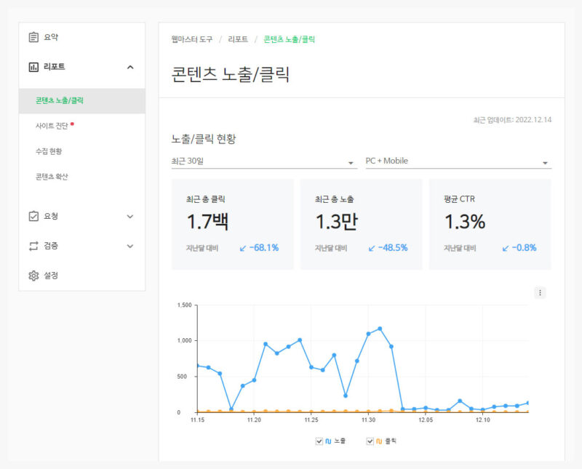Select 수집 현황 in the sidebar
This screenshot has width=582, height=469.
(x=49, y=151)
